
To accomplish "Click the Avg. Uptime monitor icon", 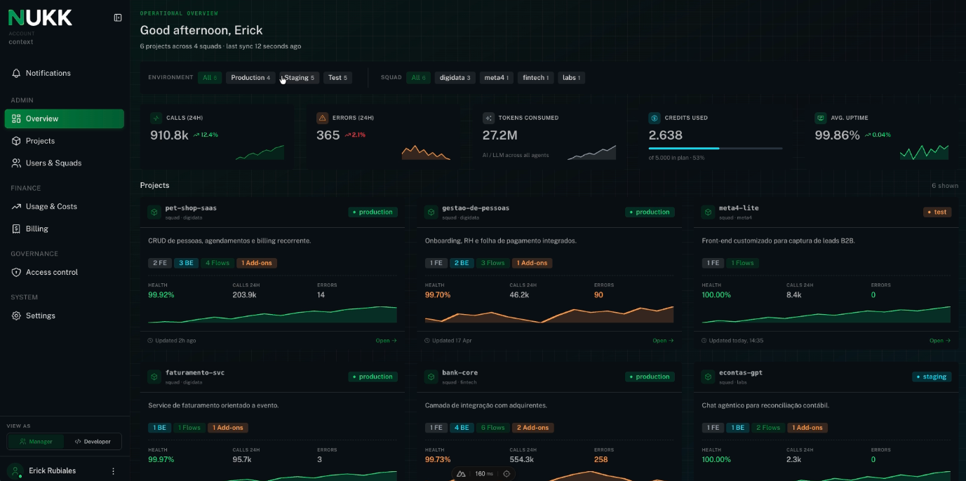I will coord(820,118).
